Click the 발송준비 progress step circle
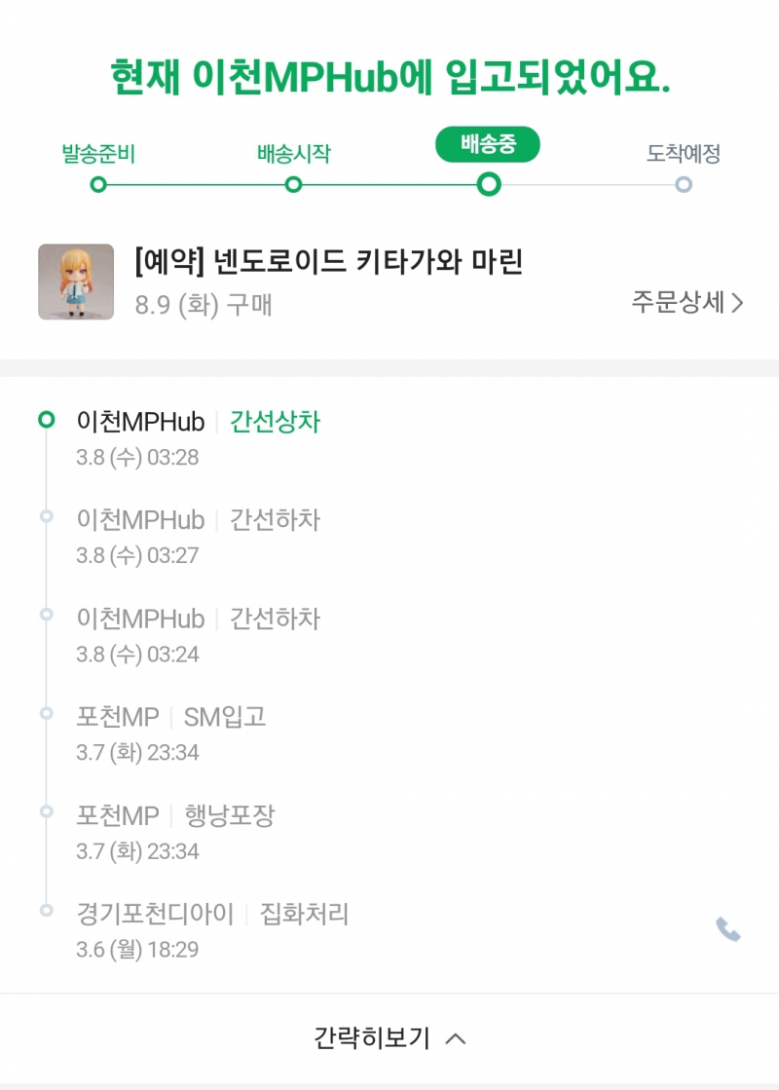The image size is (779, 1090). tap(97, 184)
